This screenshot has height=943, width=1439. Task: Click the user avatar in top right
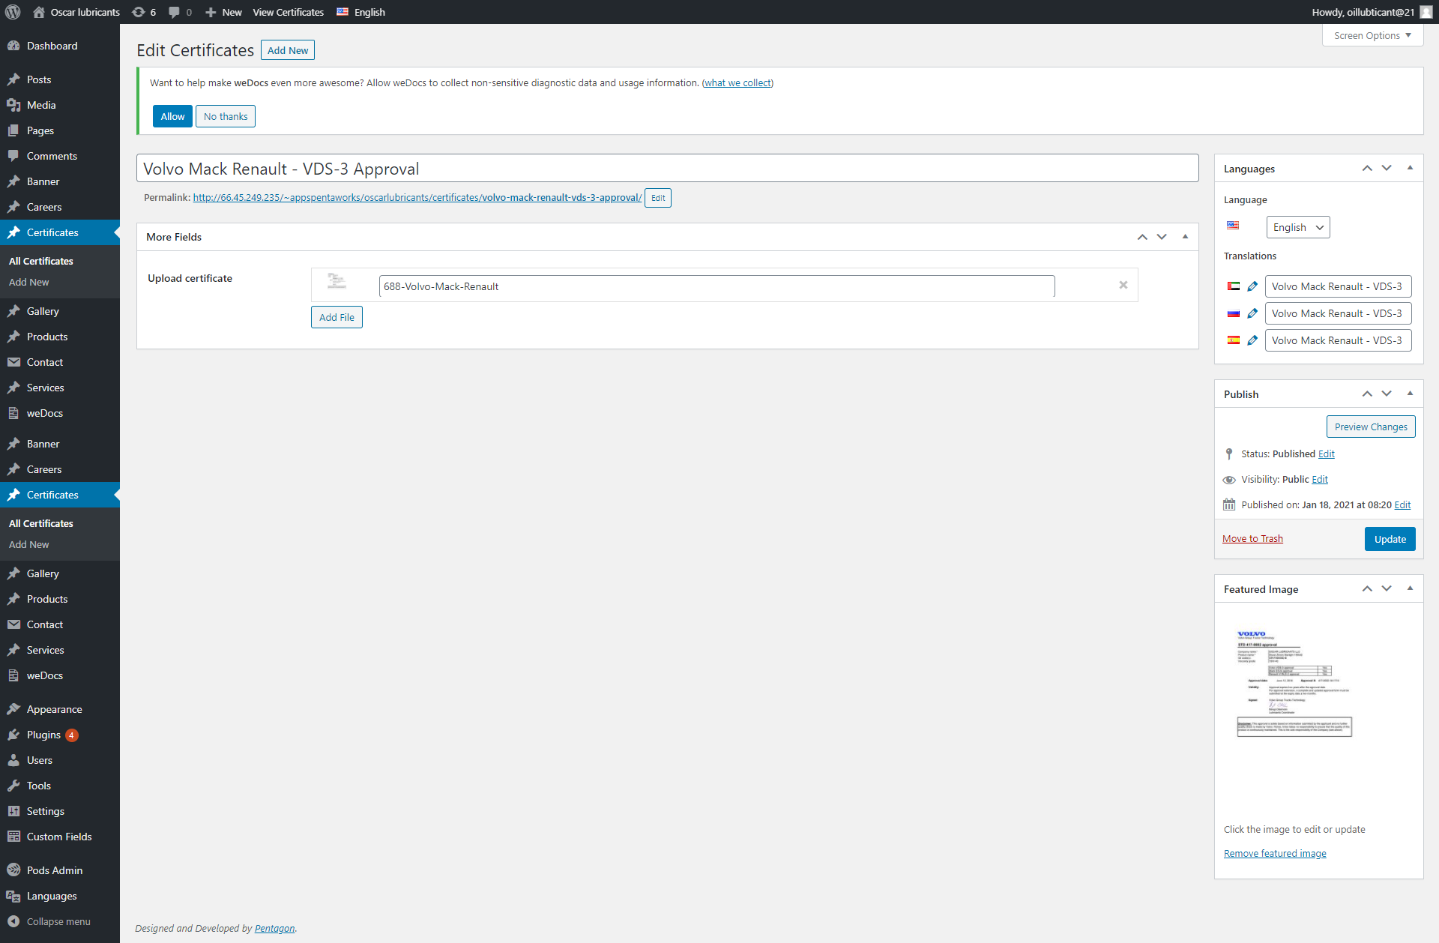tap(1426, 12)
